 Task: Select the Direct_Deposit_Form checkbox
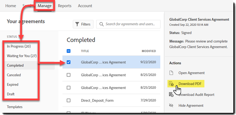click(69, 100)
